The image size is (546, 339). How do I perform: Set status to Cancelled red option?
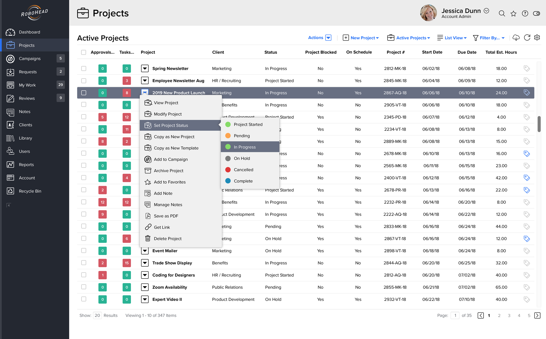click(243, 170)
